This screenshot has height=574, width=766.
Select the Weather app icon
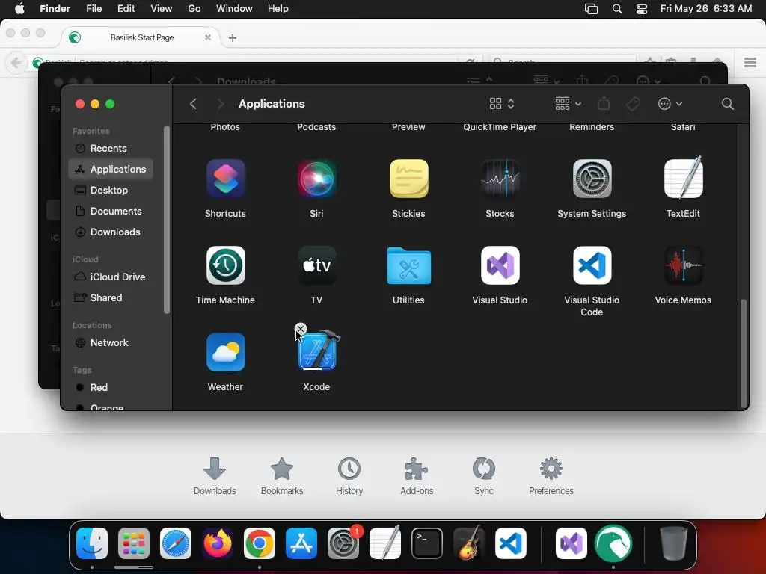pyautogui.click(x=225, y=352)
